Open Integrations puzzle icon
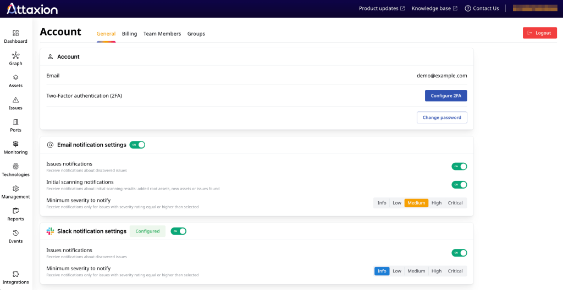Viewport: 563px width, 290px height. click(x=15, y=274)
